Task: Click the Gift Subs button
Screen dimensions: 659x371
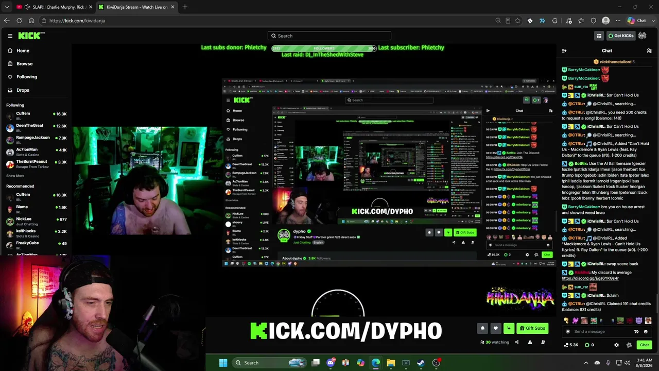Action: pyautogui.click(x=532, y=328)
